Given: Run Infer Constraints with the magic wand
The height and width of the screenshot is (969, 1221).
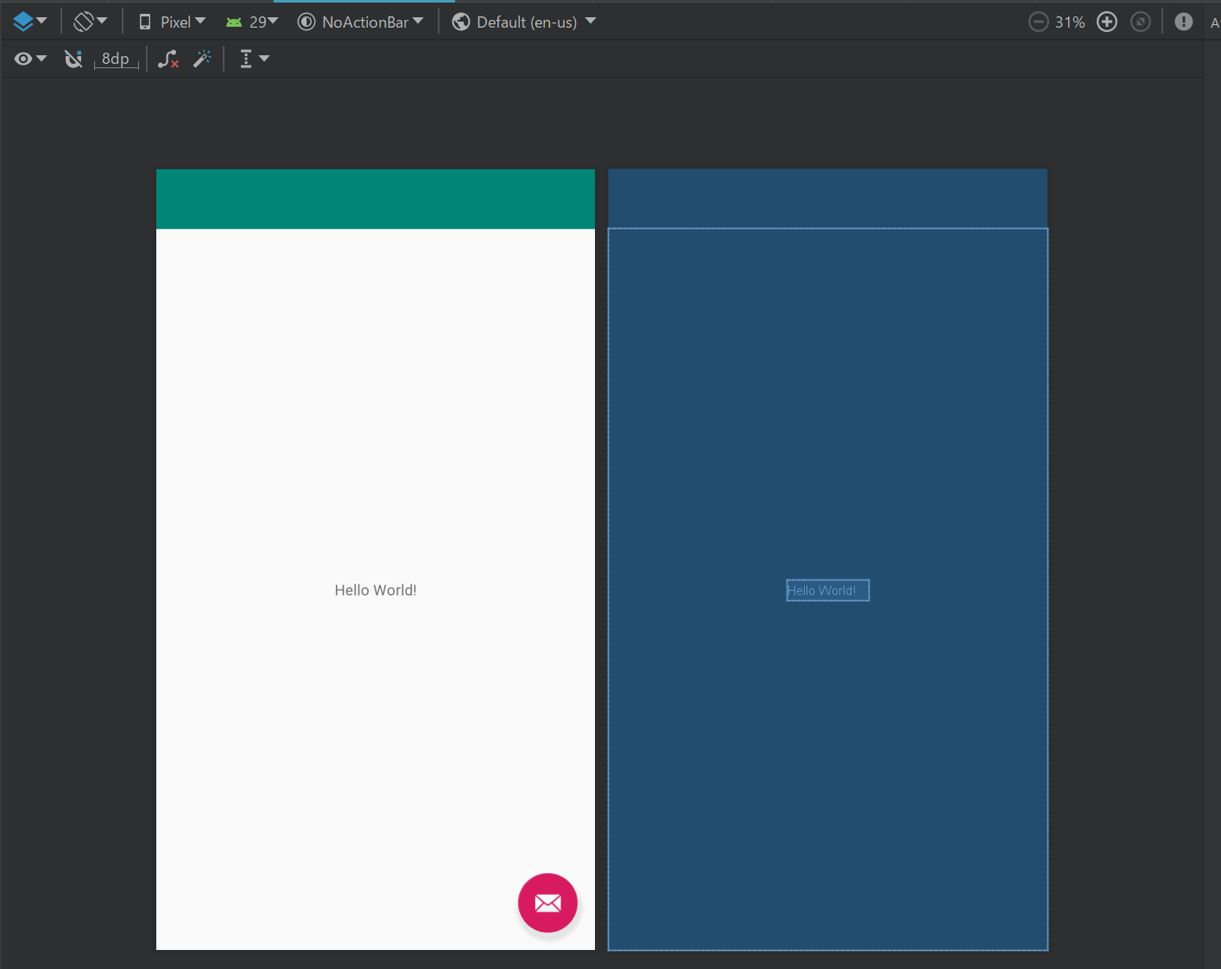Looking at the screenshot, I should click(203, 58).
